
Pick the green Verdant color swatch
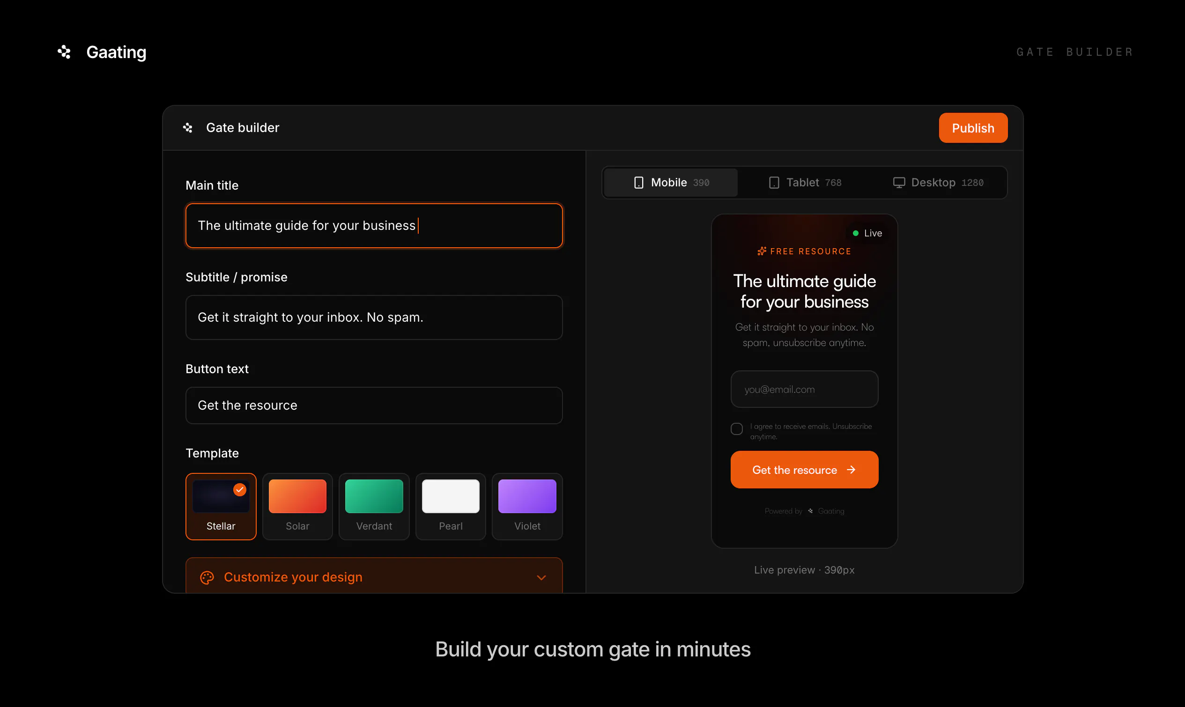(x=374, y=496)
